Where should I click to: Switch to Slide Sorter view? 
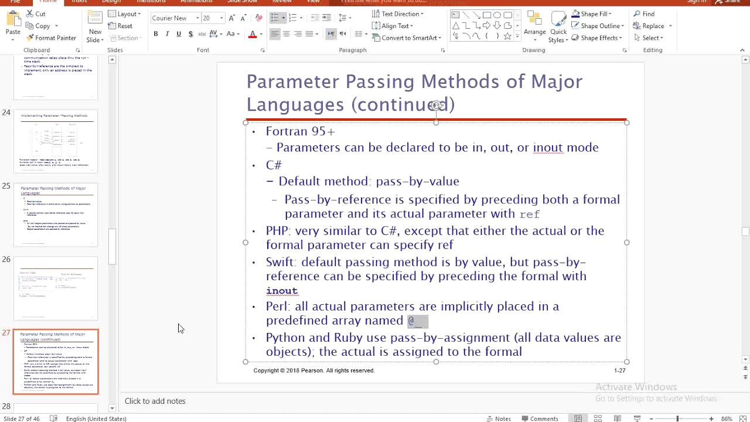[598, 418]
